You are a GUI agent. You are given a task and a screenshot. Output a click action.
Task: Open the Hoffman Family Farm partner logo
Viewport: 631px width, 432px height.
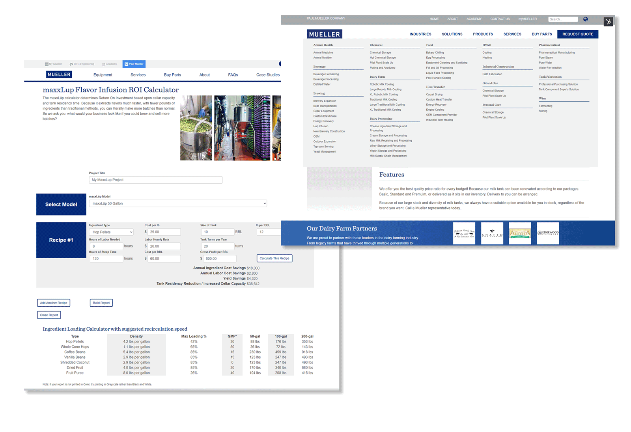click(x=464, y=233)
